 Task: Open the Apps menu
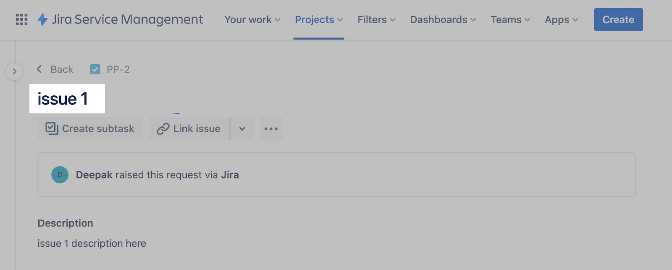(561, 20)
